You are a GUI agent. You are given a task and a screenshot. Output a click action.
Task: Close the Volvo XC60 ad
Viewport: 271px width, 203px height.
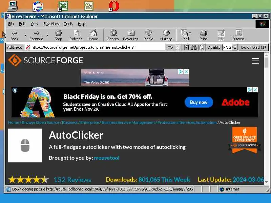coord(186,71)
